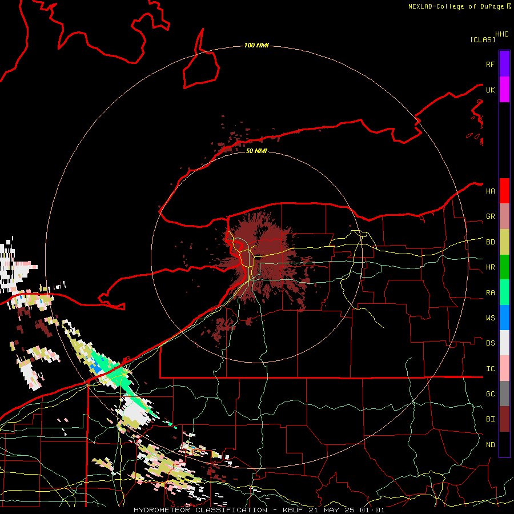The width and height of the screenshot is (514, 514).
Task: Click the 21 MAY 25 date stamp
Action: pyautogui.click(x=331, y=510)
